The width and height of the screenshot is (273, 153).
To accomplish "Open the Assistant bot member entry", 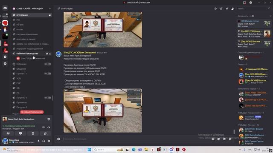I will (254, 118).
